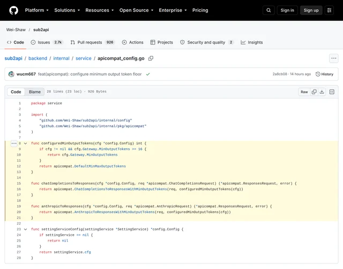This screenshot has height=269, width=343.
Task: Click the Sign up button
Action: tap(311, 10)
